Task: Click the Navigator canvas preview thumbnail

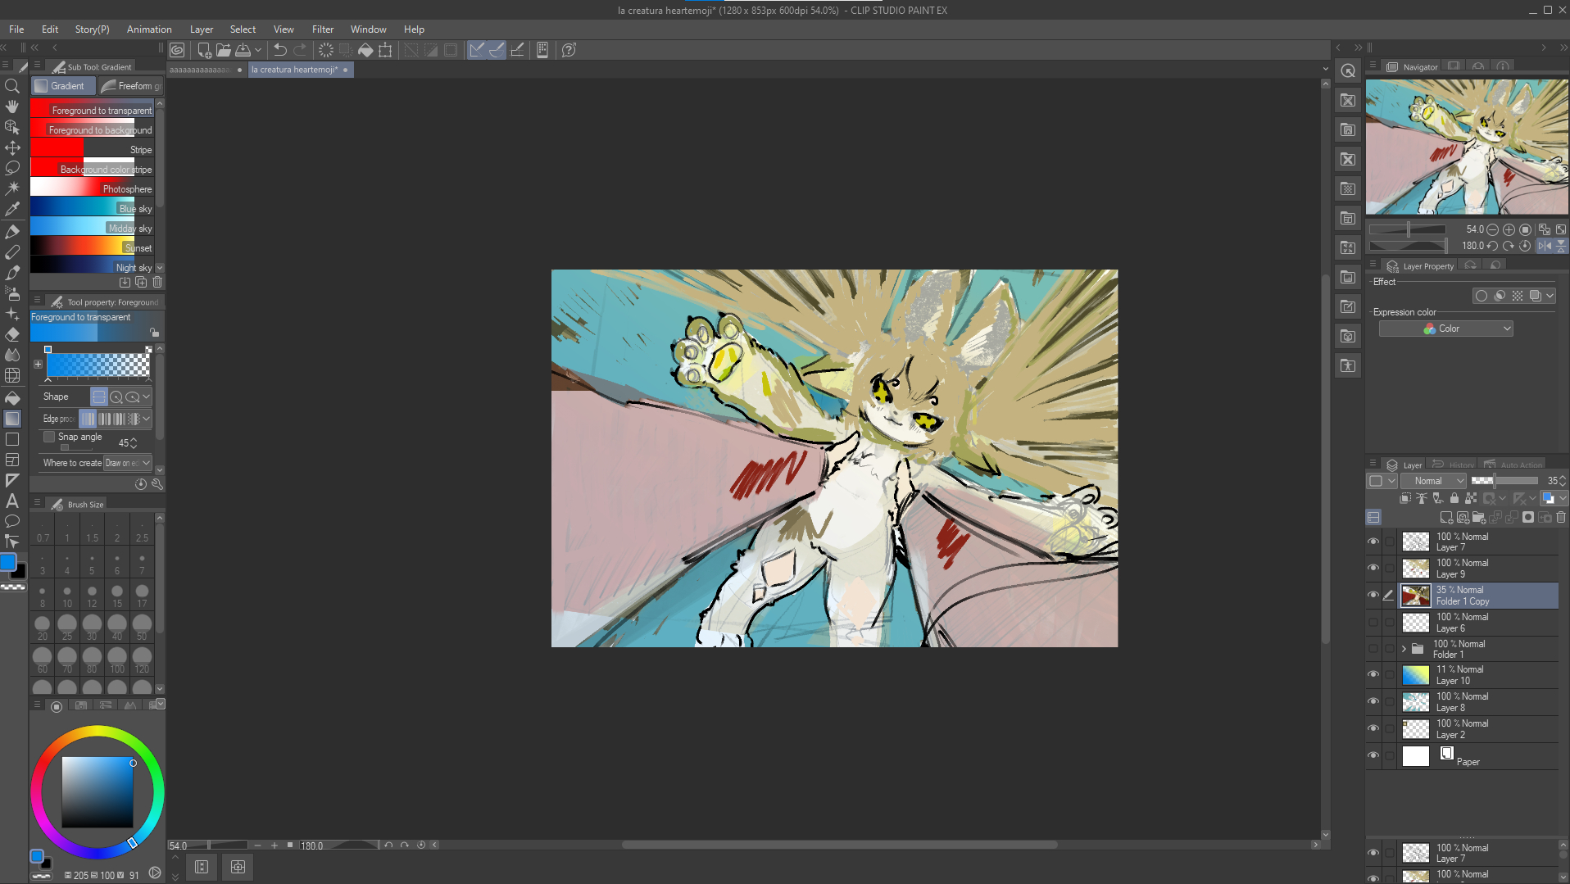Action: (x=1466, y=147)
